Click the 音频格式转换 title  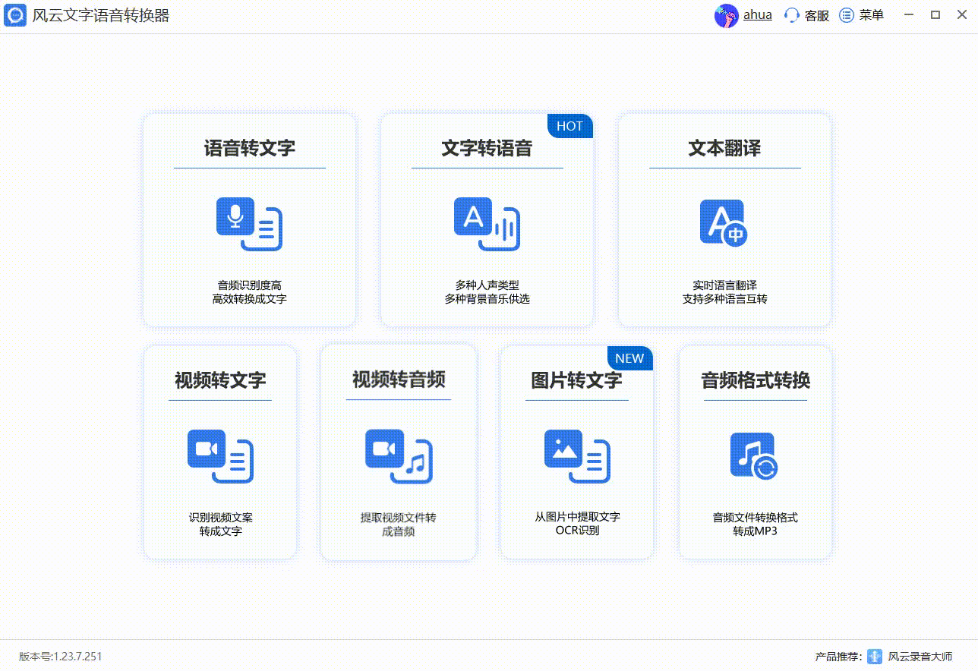coord(755,380)
